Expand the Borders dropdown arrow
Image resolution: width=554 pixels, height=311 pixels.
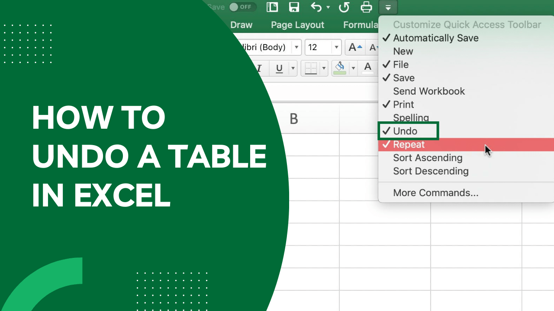point(324,68)
